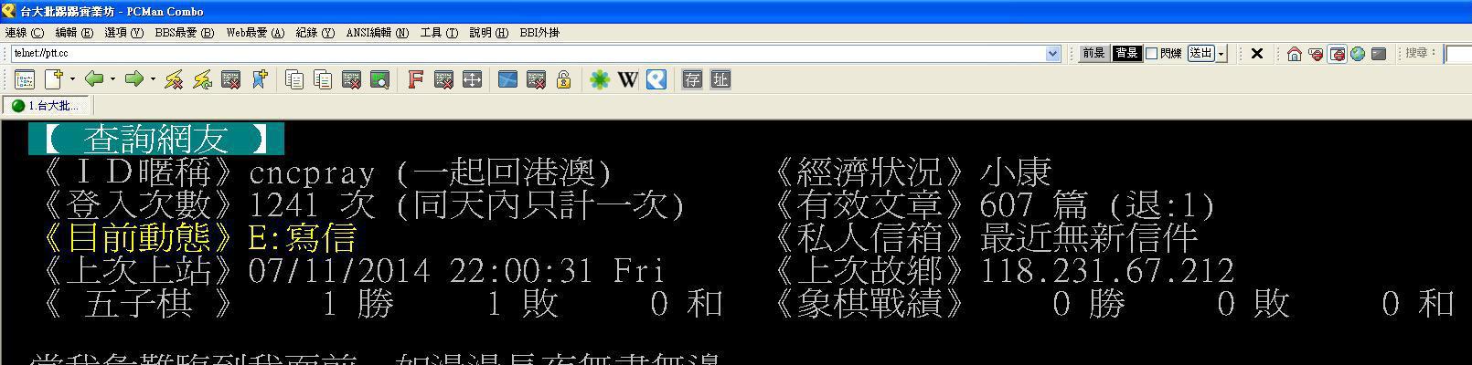
Task: Open the 說明 (H) menu
Action: point(488,33)
